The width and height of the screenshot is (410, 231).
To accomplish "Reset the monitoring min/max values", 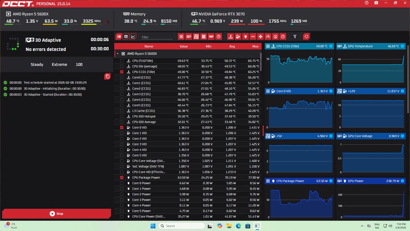I will click(x=307, y=37).
